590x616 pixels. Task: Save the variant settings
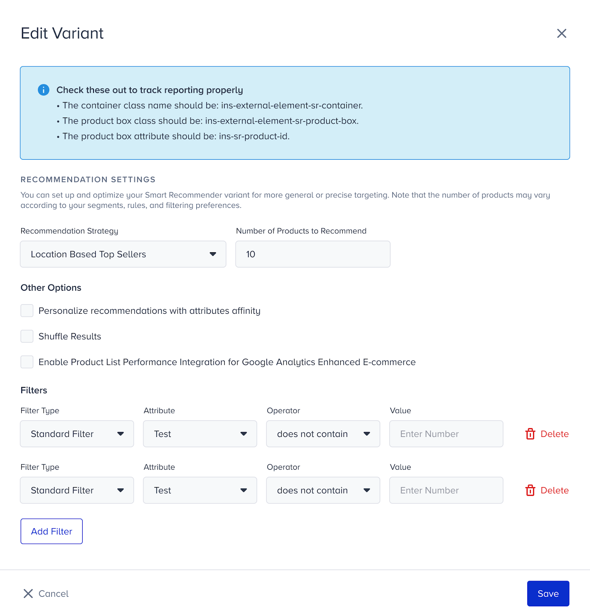click(548, 594)
